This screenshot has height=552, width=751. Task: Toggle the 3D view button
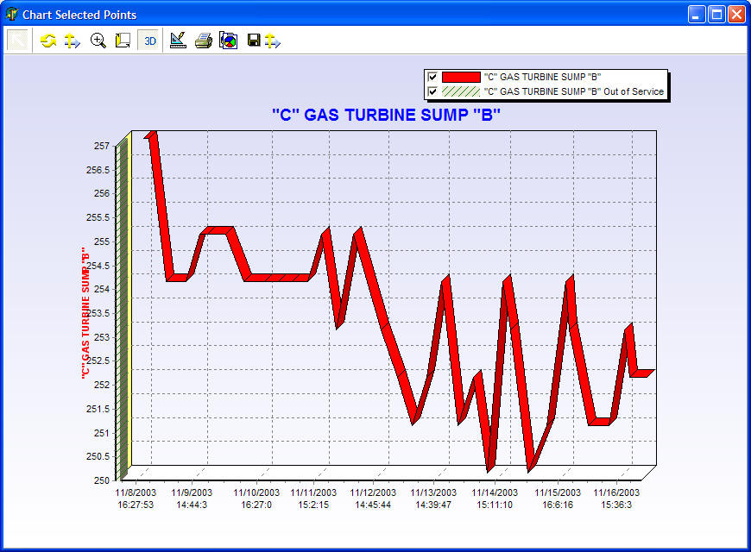point(149,41)
